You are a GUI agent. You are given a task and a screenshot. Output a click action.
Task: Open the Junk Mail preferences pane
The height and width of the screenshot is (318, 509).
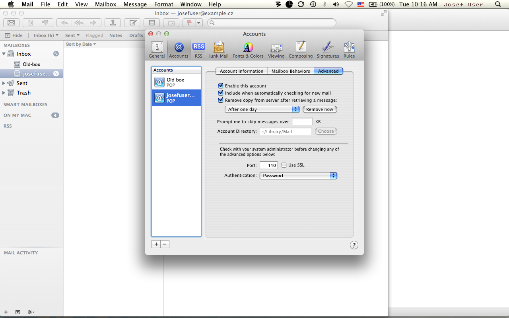pos(219,50)
